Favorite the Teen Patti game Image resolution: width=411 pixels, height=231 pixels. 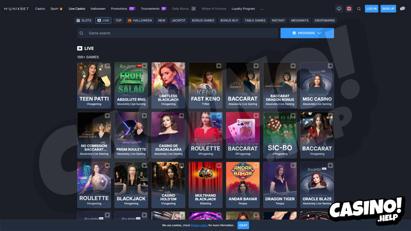[x=107, y=66]
